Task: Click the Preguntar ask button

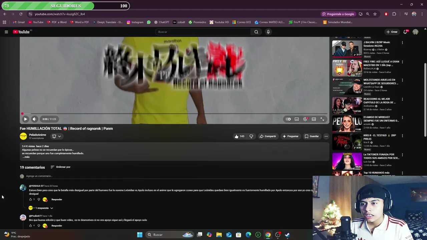Action: pyautogui.click(x=290, y=136)
